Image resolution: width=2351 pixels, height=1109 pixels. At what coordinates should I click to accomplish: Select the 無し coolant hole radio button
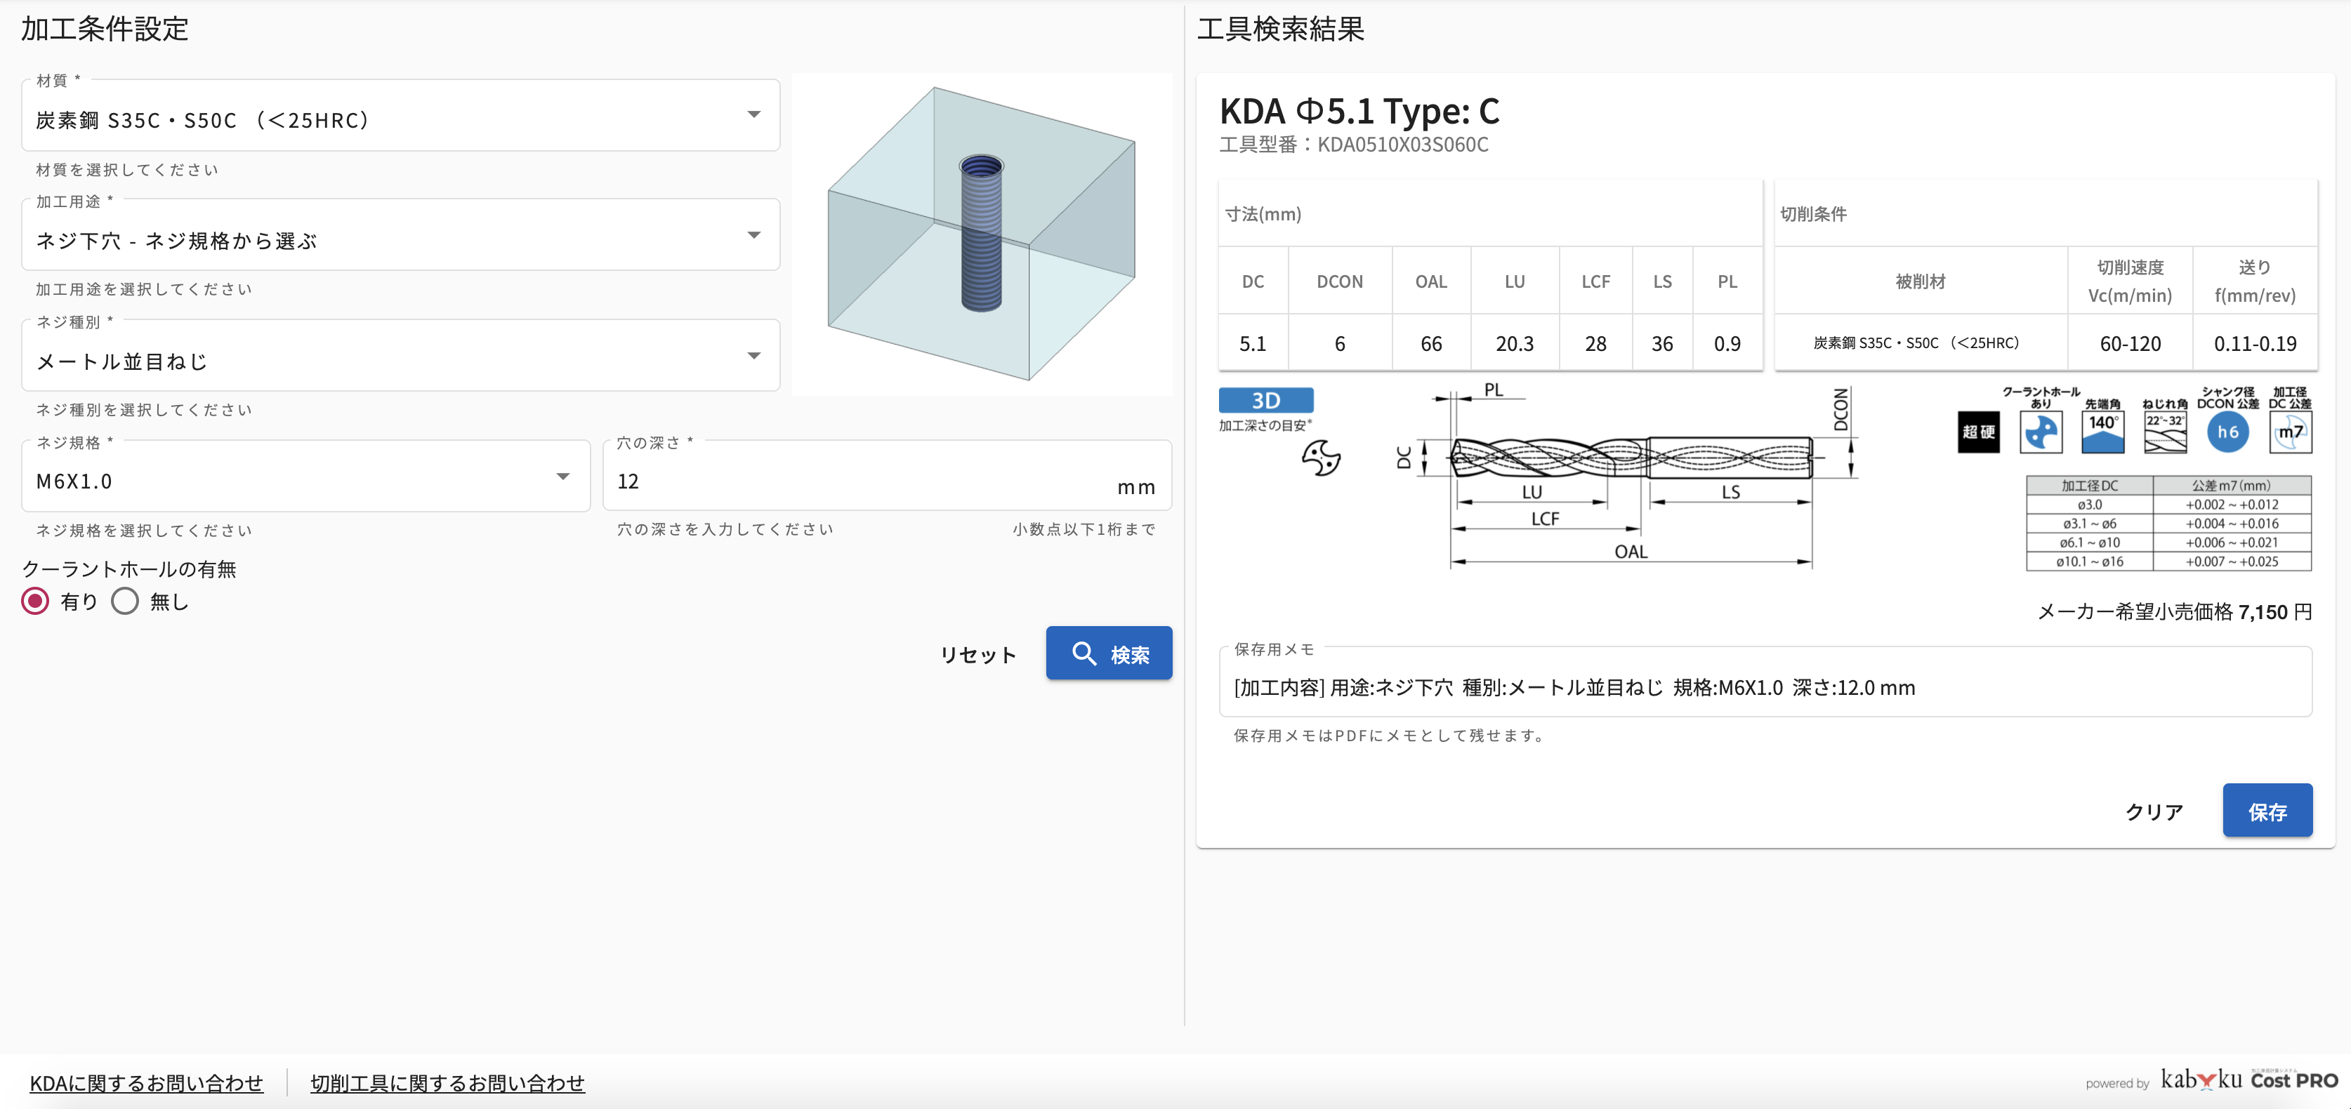[x=125, y=601]
